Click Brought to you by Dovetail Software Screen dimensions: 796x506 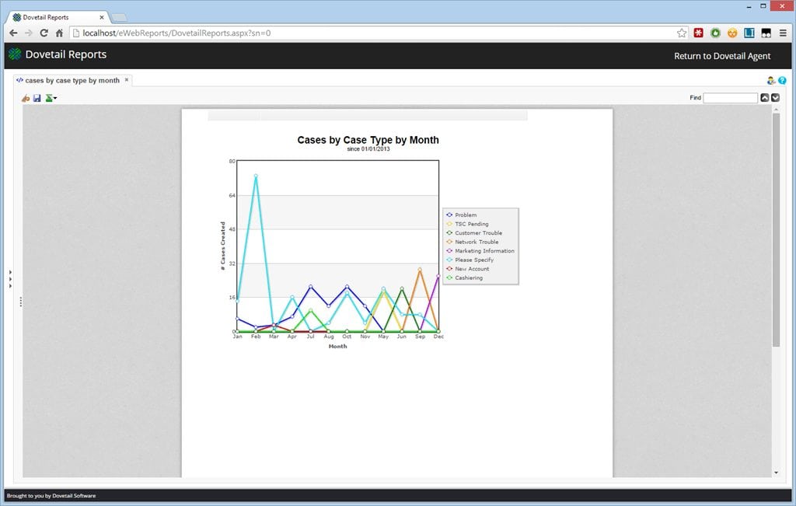point(51,495)
